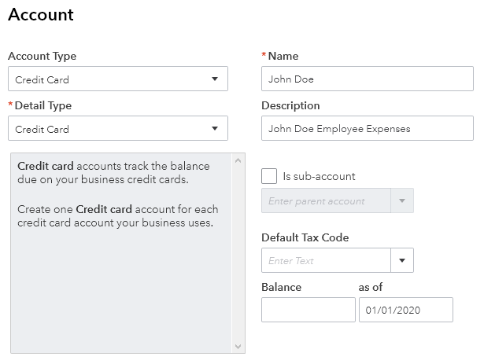This screenshot has width=484, height=364.
Task: Click the 'Create one Credit card account' paragraph
Action: 117,216
